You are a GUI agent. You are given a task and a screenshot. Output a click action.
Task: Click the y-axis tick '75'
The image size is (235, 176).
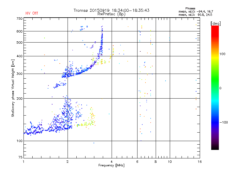[x=21, y=157]
